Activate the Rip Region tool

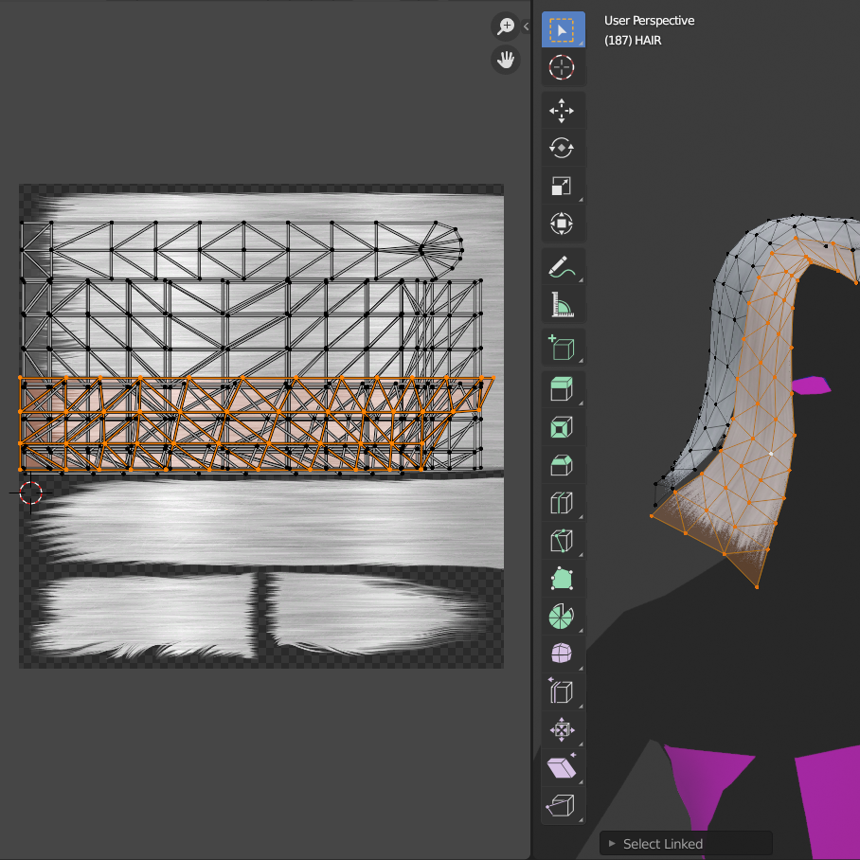click(x=563, y=805)
